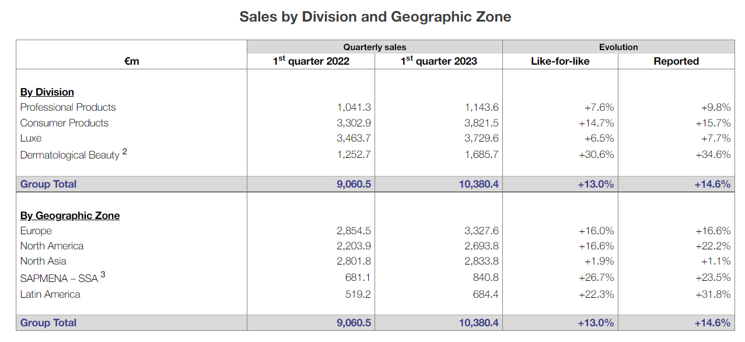Select the €m unit header cell
745x342 pixels.
tap(132, 61)
